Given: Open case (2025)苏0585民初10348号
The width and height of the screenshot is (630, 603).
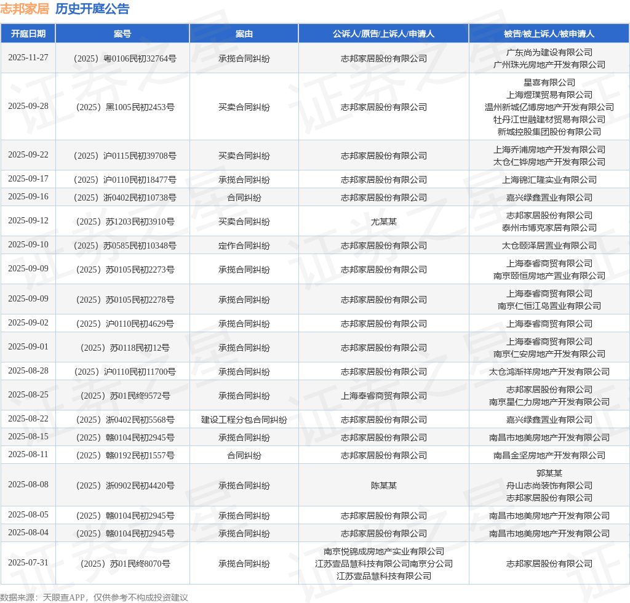Looking at the screenshot, I should (125, 246).
